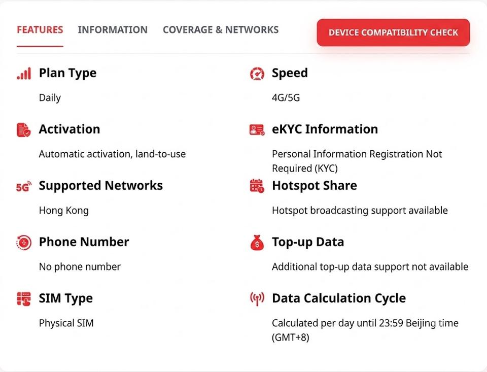This screenshot has width=487, height=372.
Task: Click the eKYC Information heading
Action: [325, 129]
